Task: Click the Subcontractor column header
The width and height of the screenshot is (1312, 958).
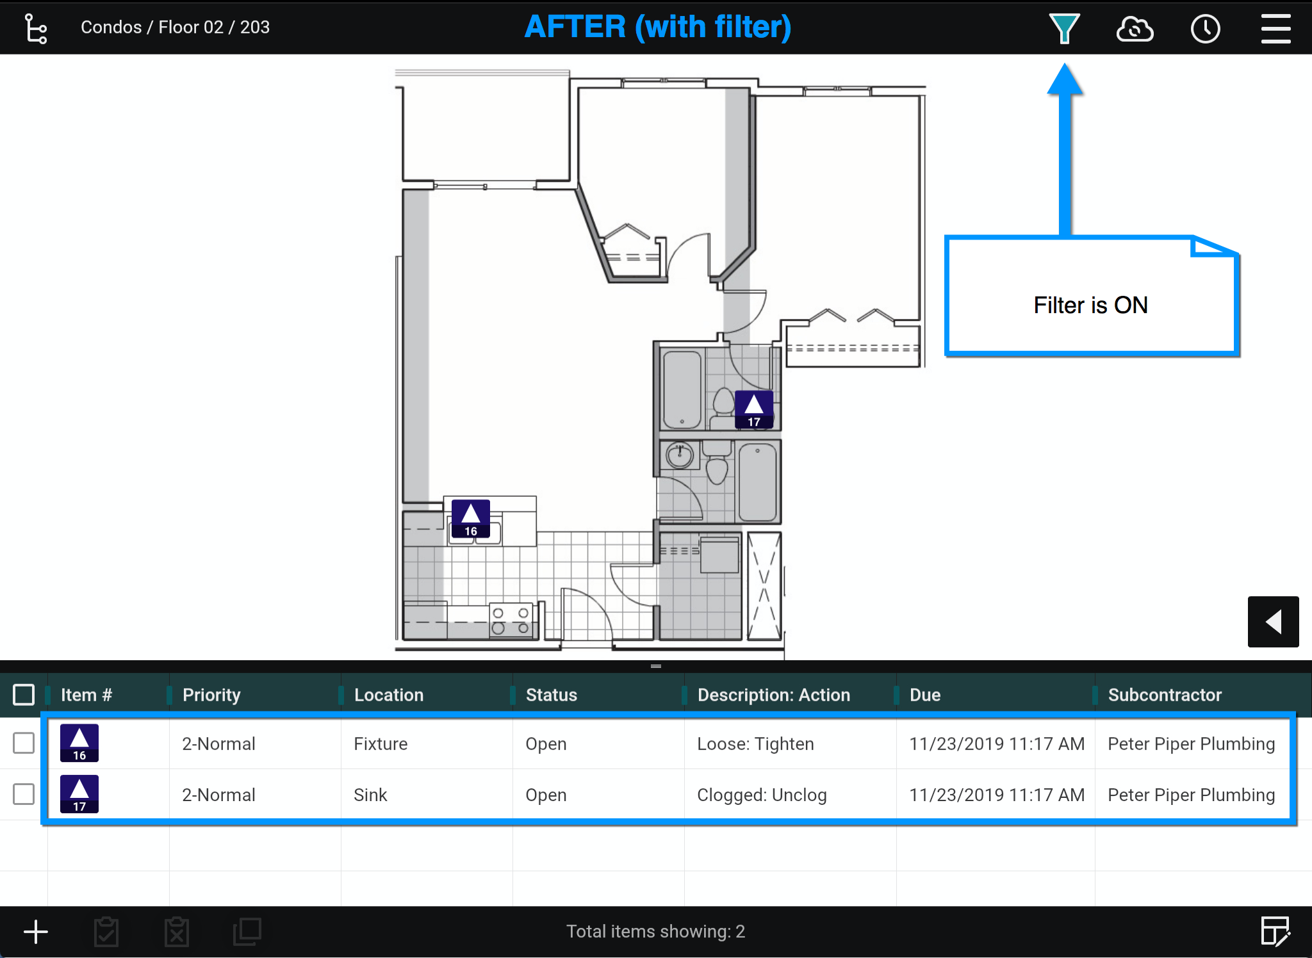Action: click(x=1165, y=695)
